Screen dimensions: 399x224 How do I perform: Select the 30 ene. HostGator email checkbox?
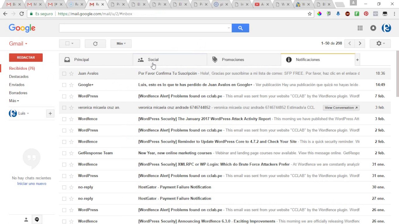tap(64, 187)
